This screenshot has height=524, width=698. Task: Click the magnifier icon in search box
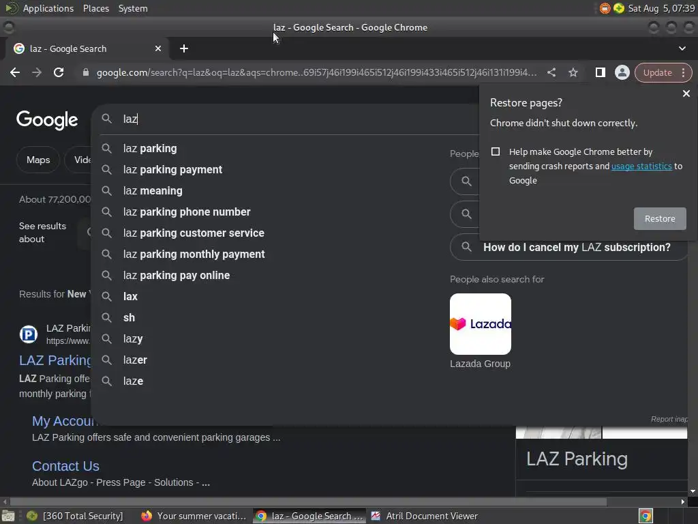pos(106,119)
